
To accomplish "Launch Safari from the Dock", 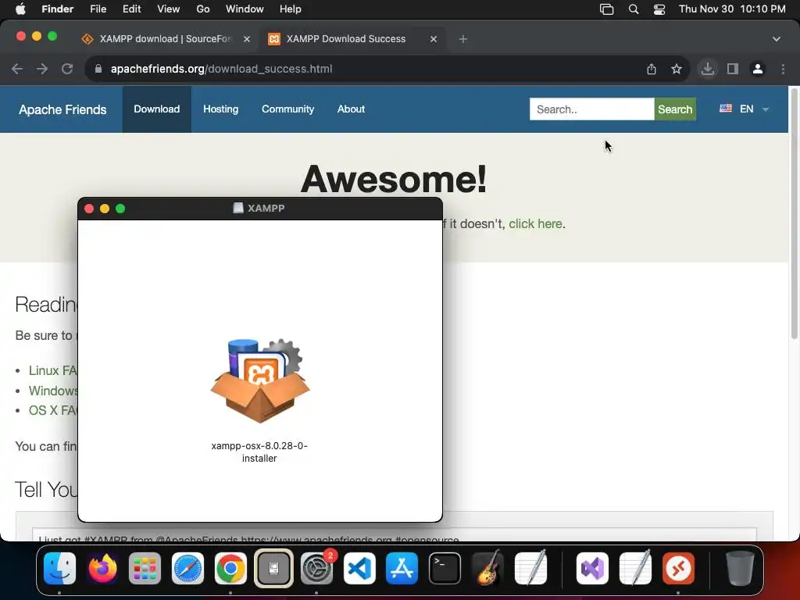I will pos(187,569).
